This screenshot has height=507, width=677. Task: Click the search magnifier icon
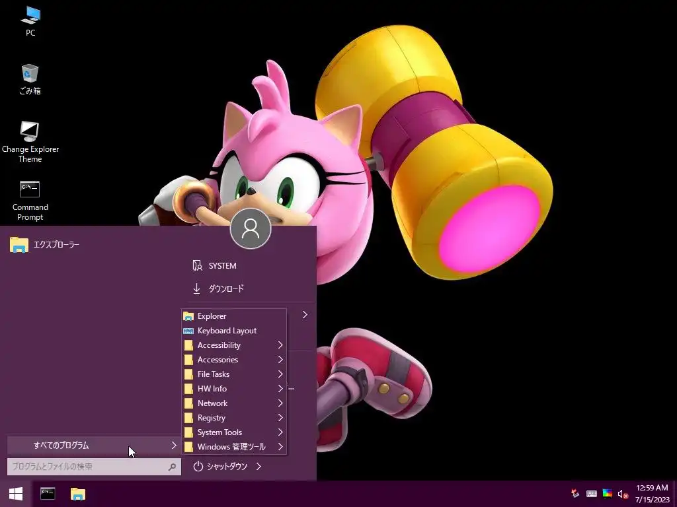pos(172,467)
